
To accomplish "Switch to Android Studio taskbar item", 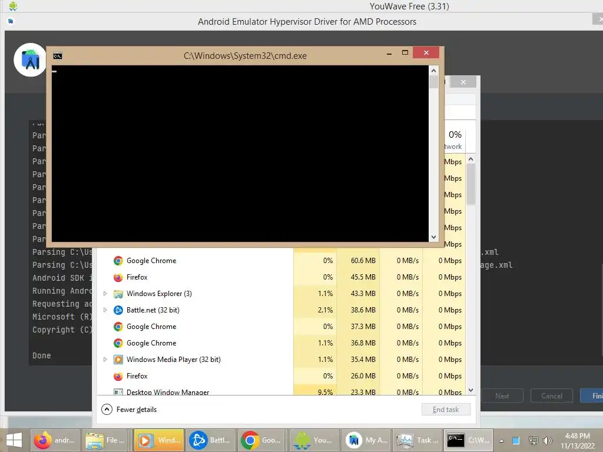I will point(366,440).
